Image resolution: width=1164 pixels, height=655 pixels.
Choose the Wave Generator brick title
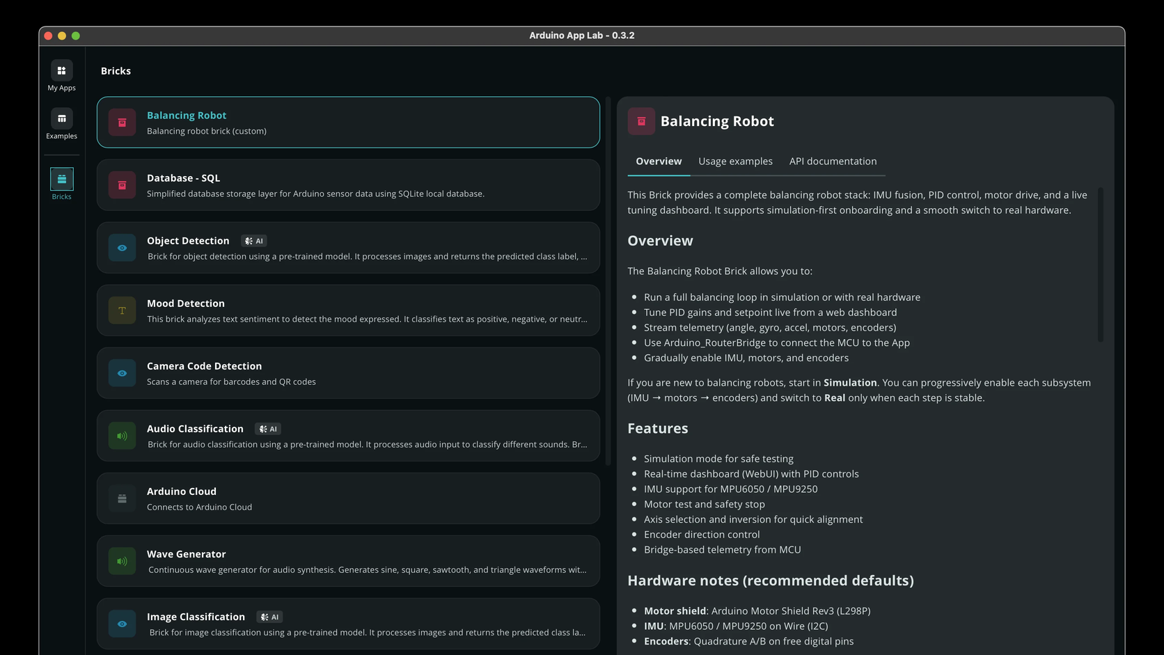coord(187,554)
